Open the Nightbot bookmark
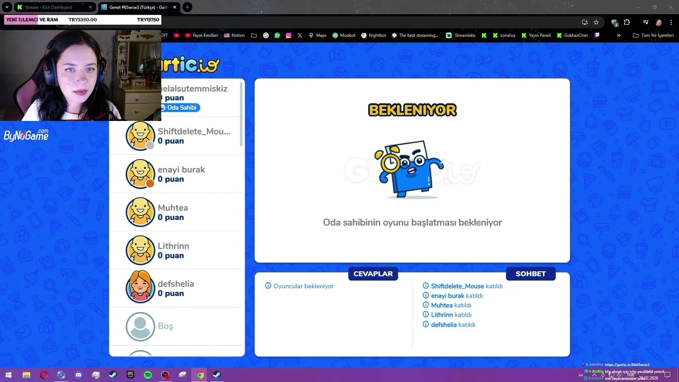Screen dimensions: 679x382 pos(373,36)
